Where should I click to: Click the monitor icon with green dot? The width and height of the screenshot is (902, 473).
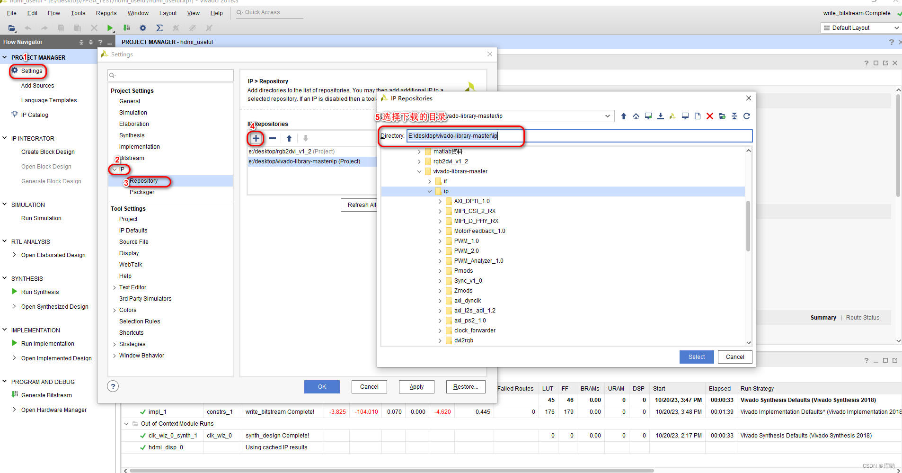648,116
